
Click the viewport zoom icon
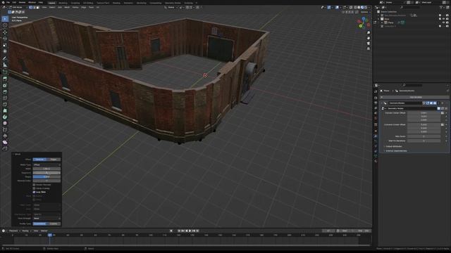point(369,33)
